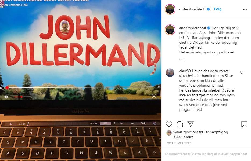
Task: Click the FOR 13 TIMER SIDEN timestamp
Action: [178, 143]
